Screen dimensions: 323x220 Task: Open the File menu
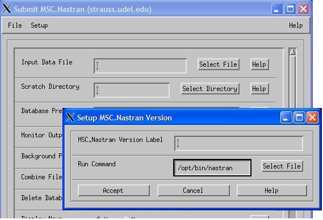click(x=15, y=25)
